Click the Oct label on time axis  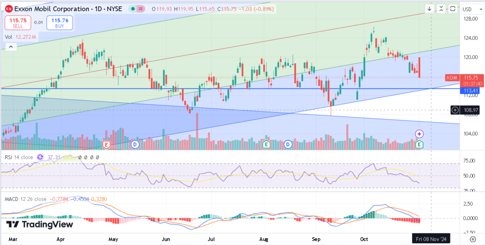coord(364,239)
